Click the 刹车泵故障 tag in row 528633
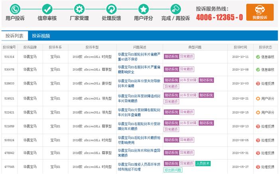This screenshot has width=279, height=174. click(x=188, y=80)
